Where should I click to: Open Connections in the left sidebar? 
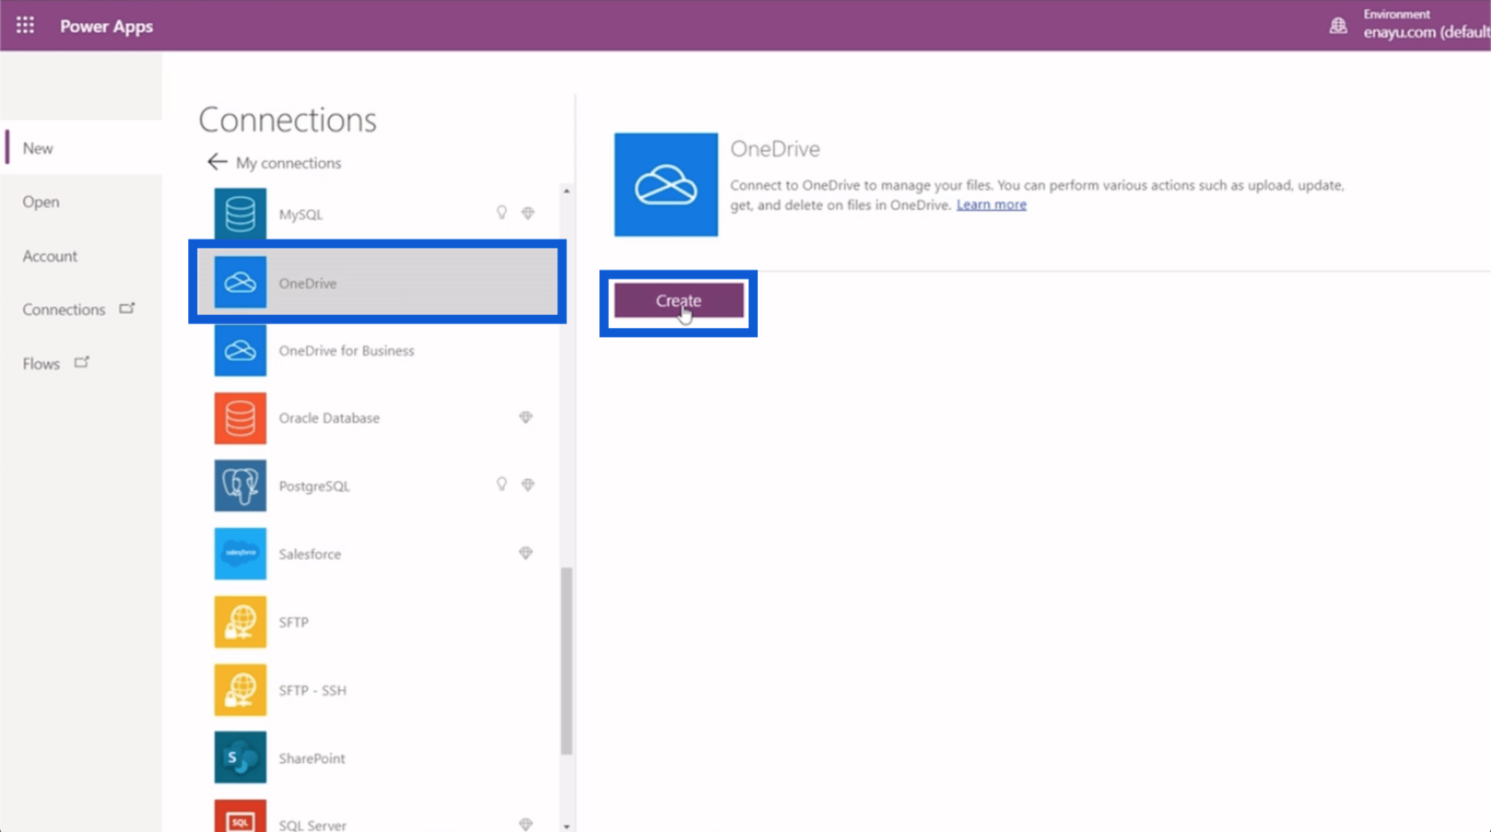coord(64,310)
